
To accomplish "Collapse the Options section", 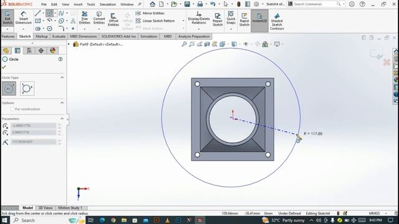I will coord(62,103).
